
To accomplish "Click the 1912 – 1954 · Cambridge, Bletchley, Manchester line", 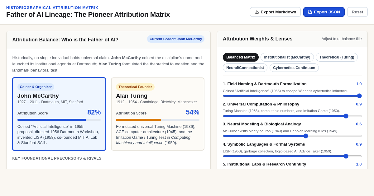I will (x=156, y=102).
